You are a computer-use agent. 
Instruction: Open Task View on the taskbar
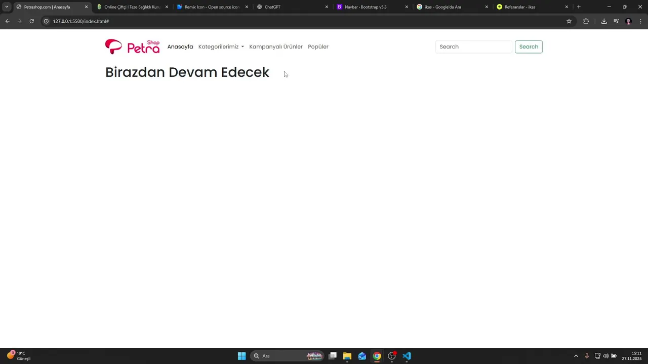[x=333, y=356]
